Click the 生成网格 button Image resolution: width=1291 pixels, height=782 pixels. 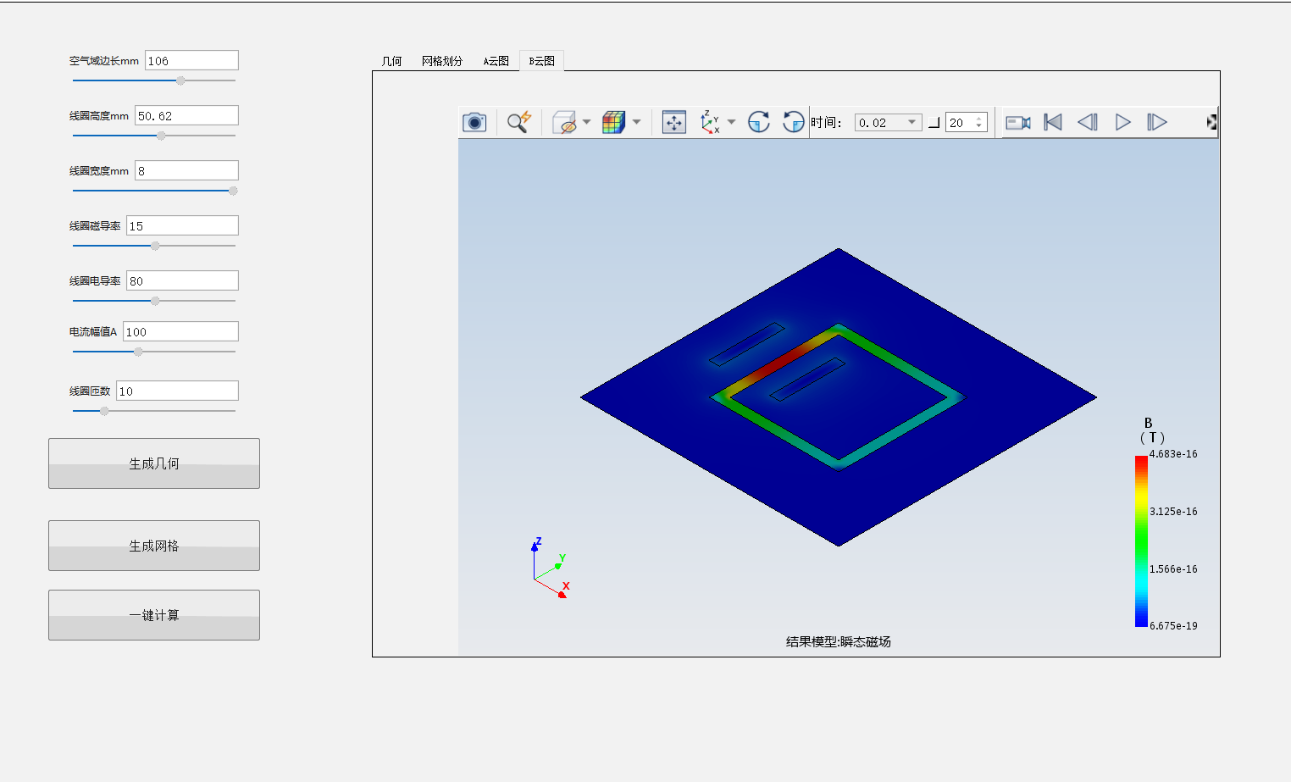(x=154, y=546)
